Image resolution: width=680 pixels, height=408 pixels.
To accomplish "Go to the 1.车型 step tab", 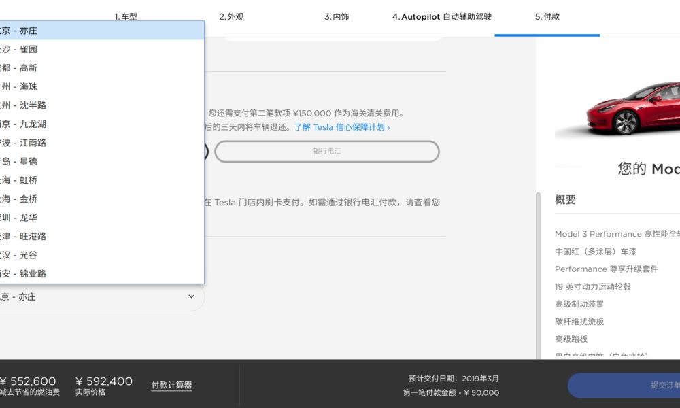I will [x=126, y=17].
